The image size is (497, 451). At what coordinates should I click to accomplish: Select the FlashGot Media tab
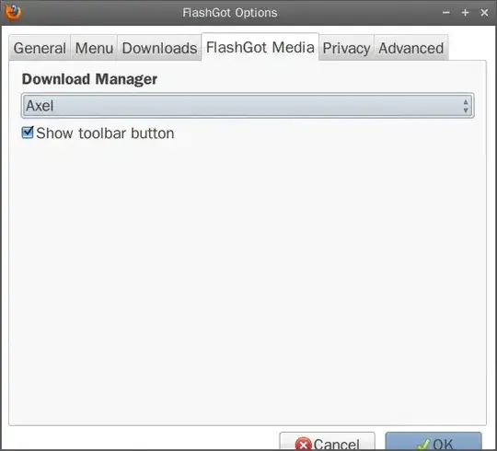click(260, 47)
